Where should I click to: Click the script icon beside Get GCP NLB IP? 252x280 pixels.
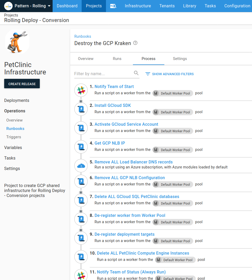81,147
